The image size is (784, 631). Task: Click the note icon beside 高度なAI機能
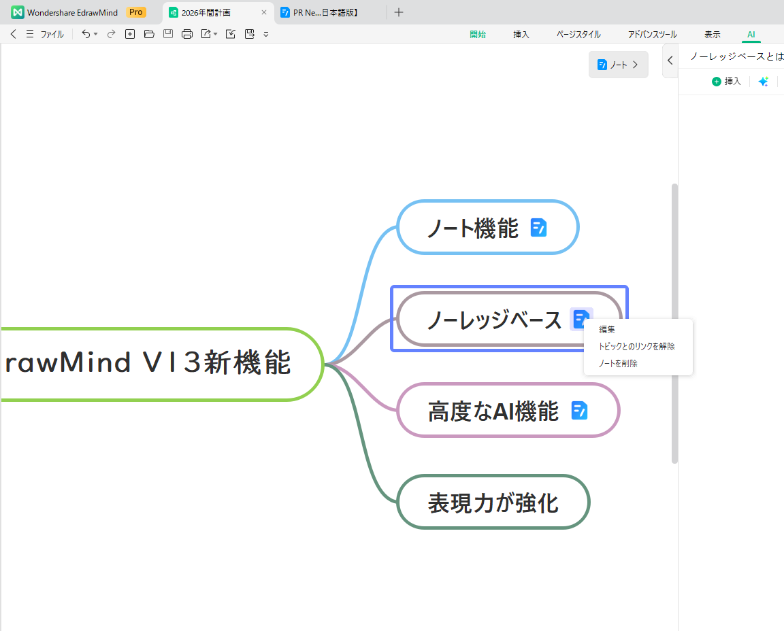pyautogui.click(x=579, y=410)
